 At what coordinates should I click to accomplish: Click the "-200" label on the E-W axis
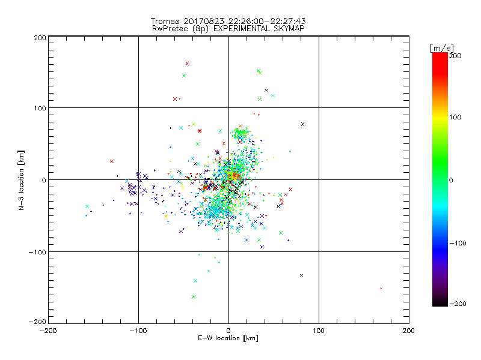click(x=48, y=331)
